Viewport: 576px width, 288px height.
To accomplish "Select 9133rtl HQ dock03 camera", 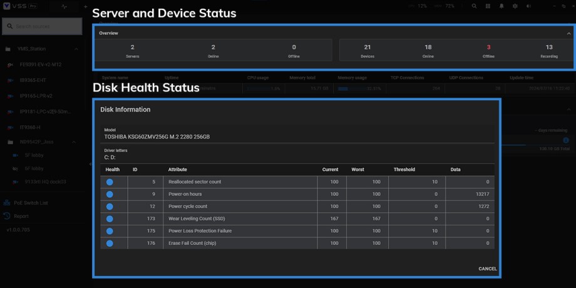I will 46,182.
